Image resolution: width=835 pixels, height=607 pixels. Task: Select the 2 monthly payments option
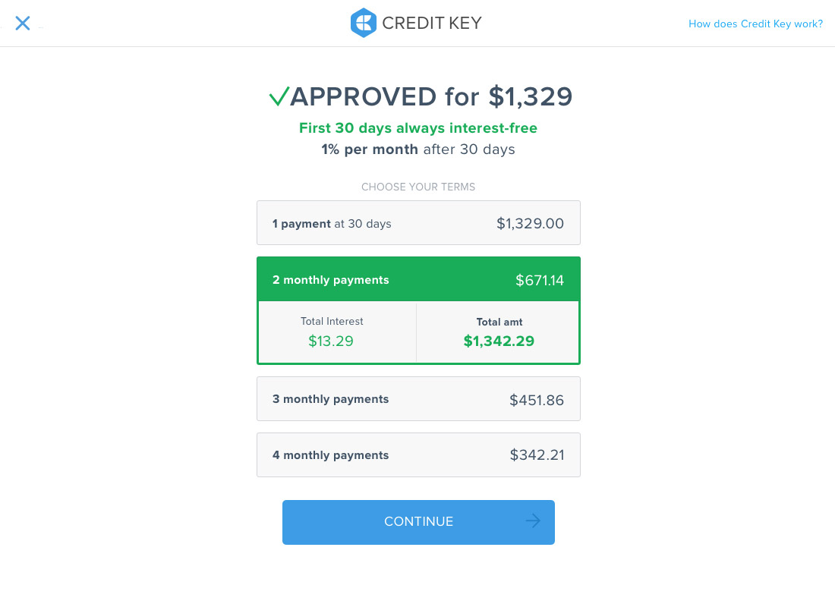pos(418,279)
